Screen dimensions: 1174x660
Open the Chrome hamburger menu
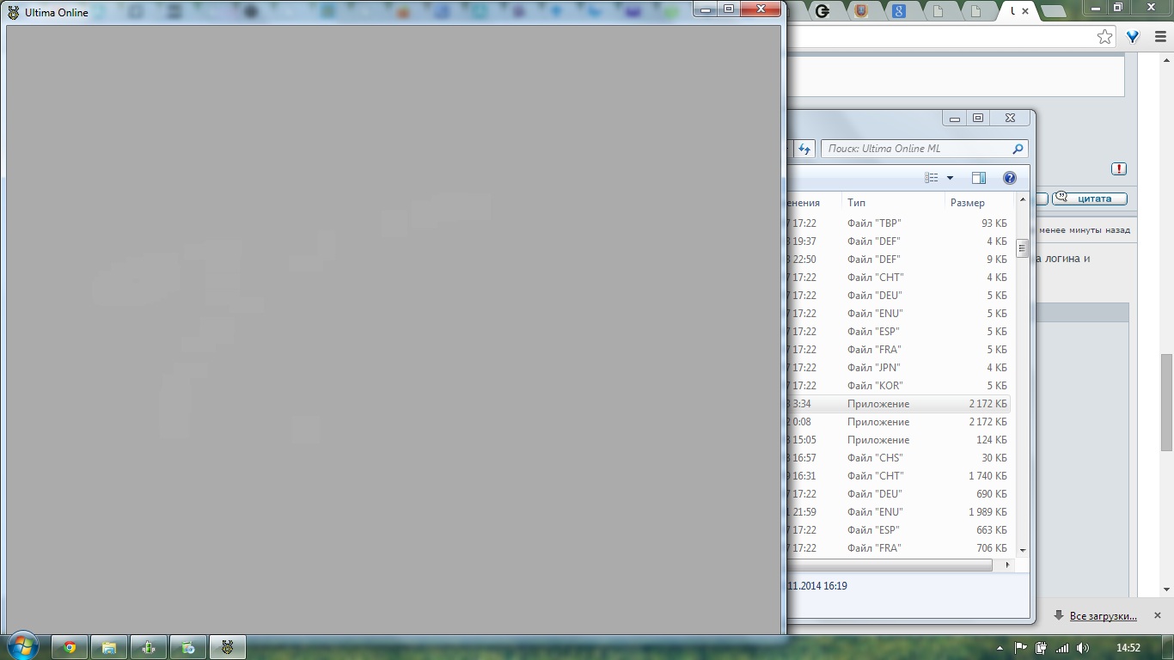[1160, 37]
